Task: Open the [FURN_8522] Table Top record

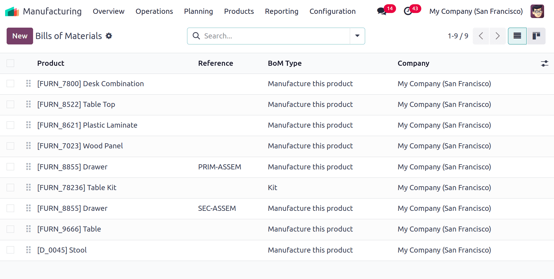Action: coord(76,104)
